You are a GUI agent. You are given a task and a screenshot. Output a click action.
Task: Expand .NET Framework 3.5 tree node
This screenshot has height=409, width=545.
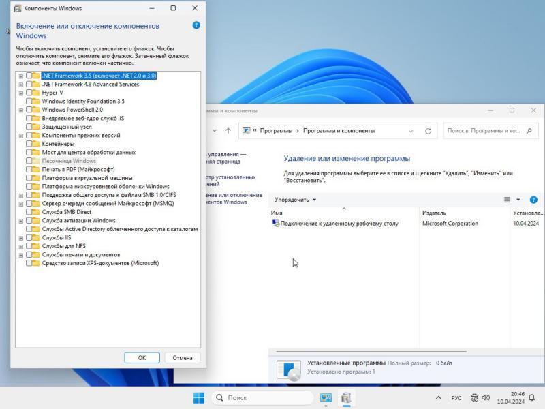point(21,76)
